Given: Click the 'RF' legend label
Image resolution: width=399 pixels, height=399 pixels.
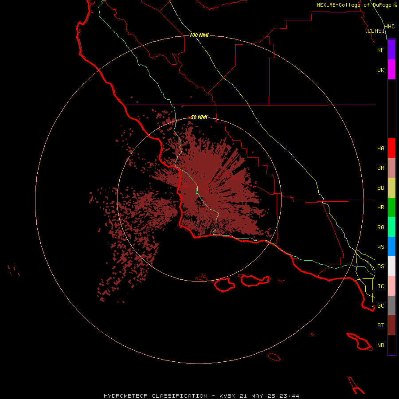Looking at the screenshot, I should (x=380, y=50).
